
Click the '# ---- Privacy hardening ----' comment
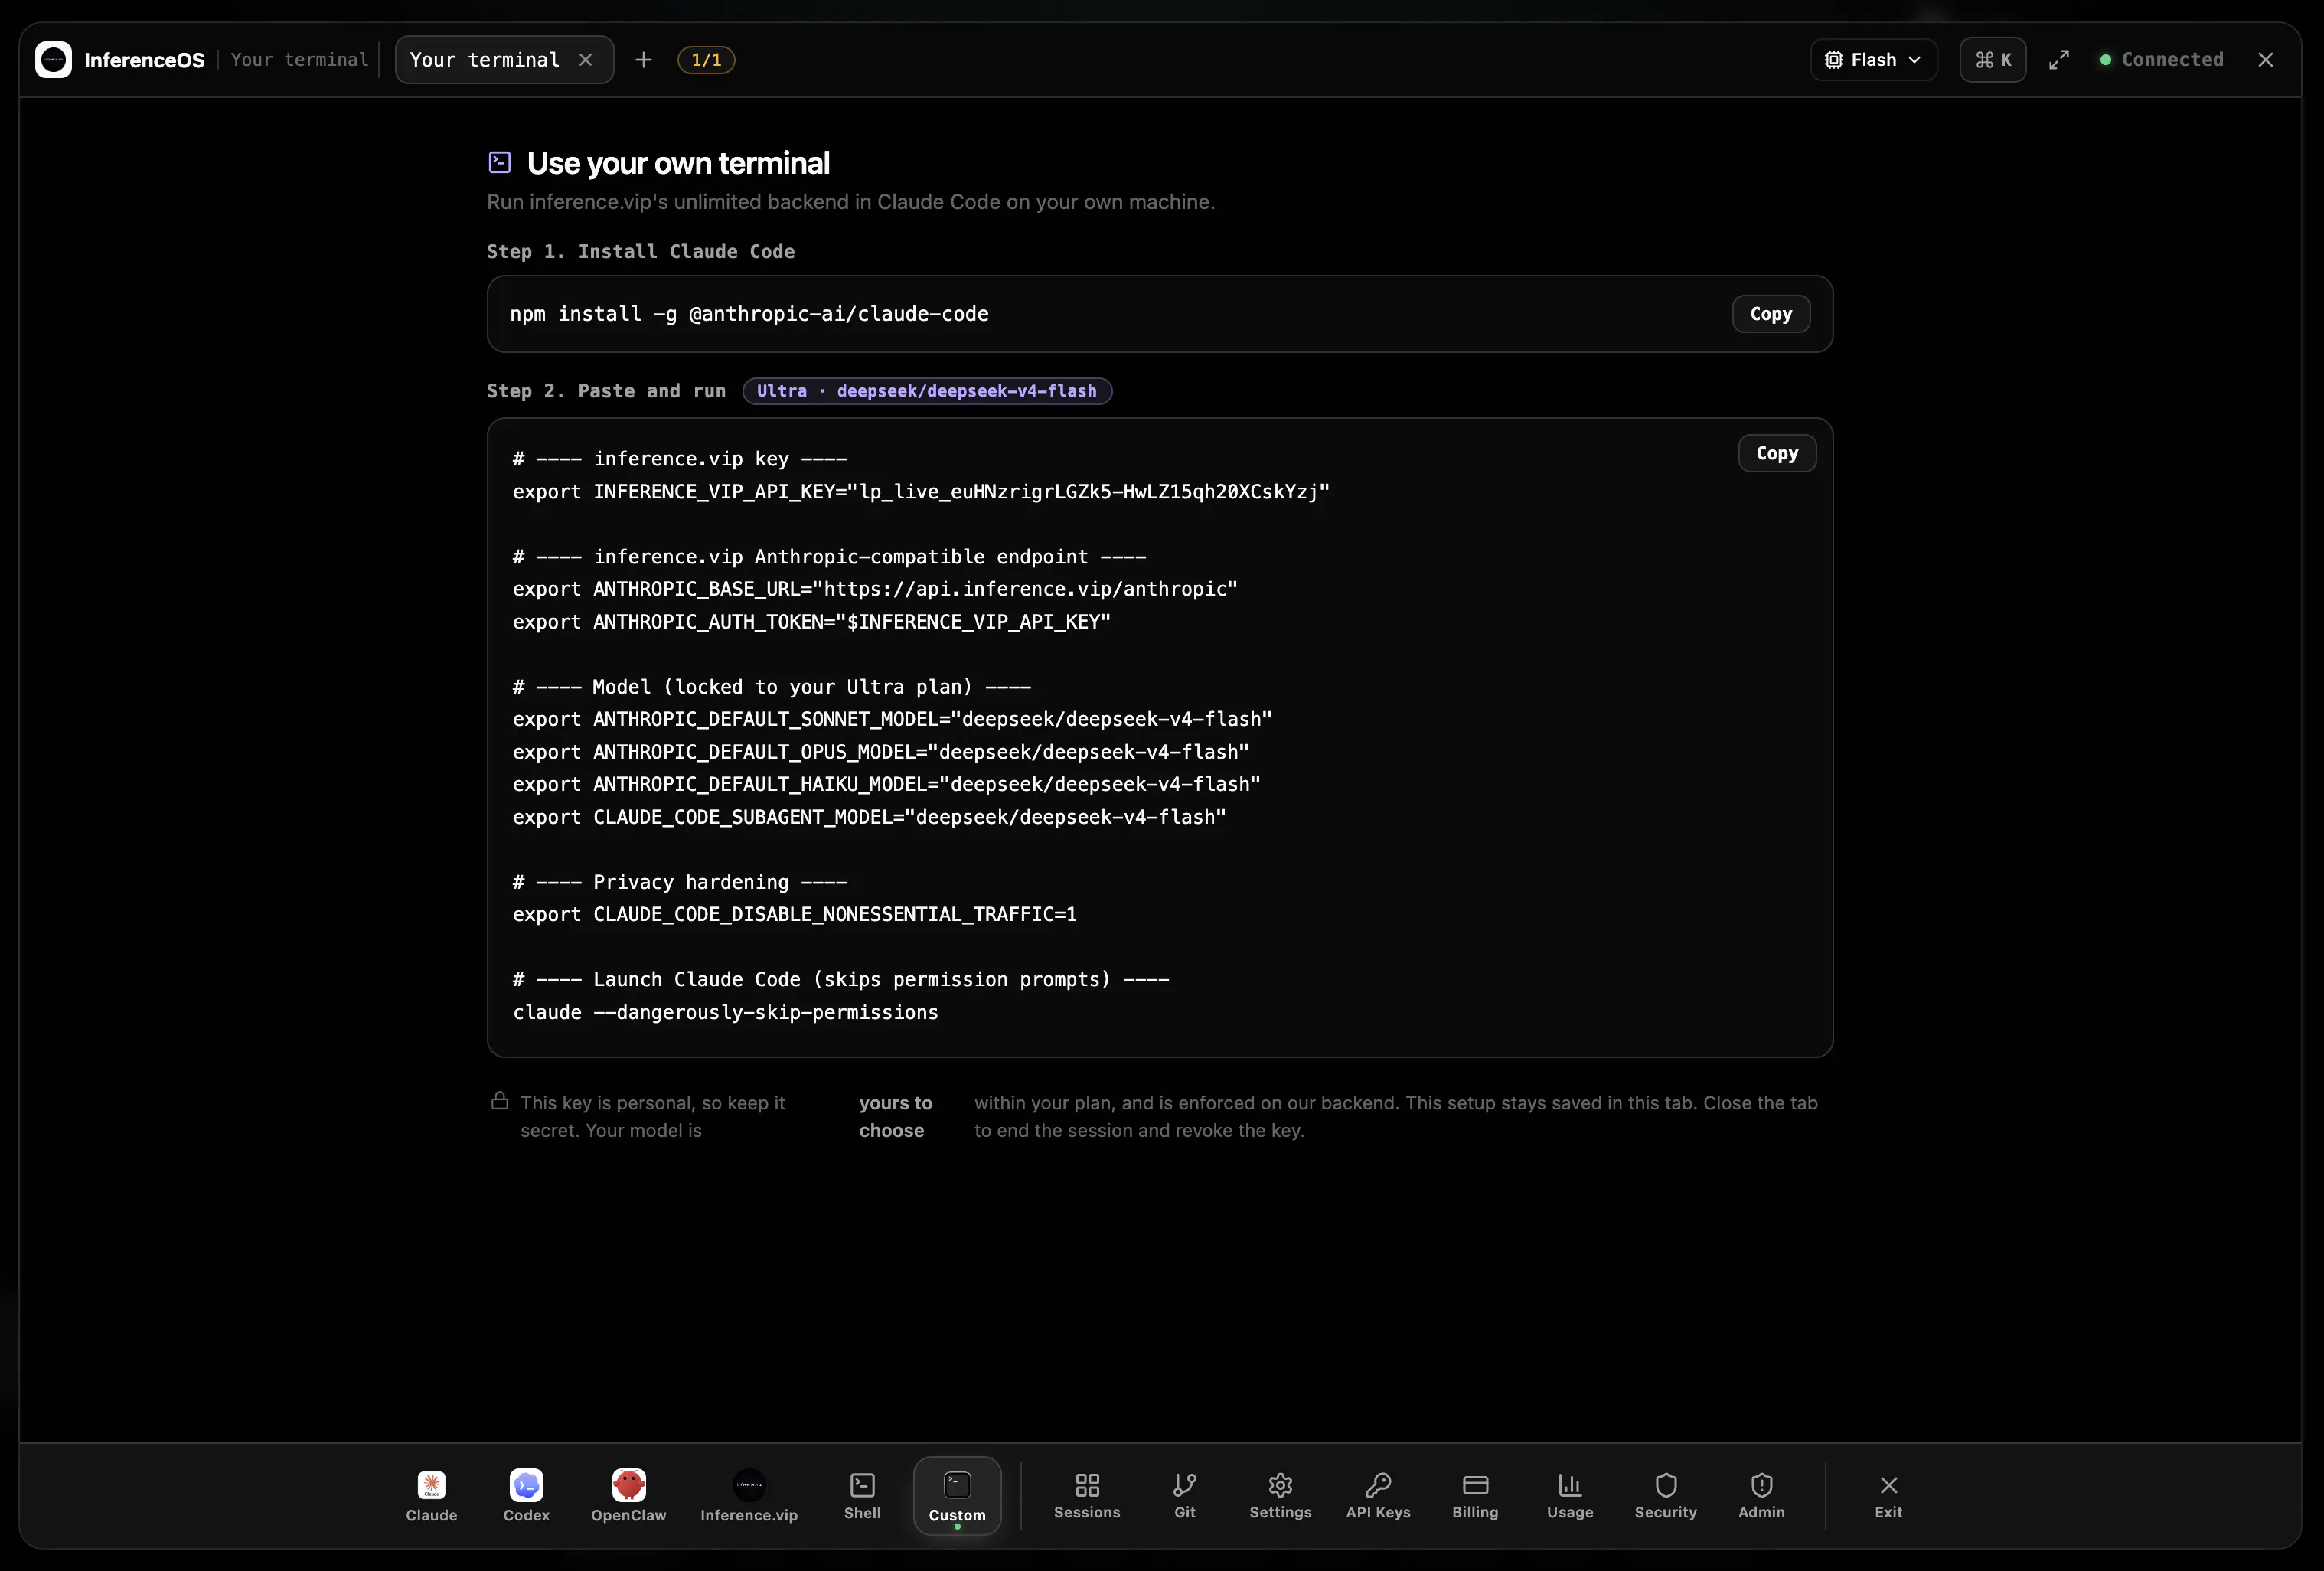pyautogui.click(x=680, y=882)
